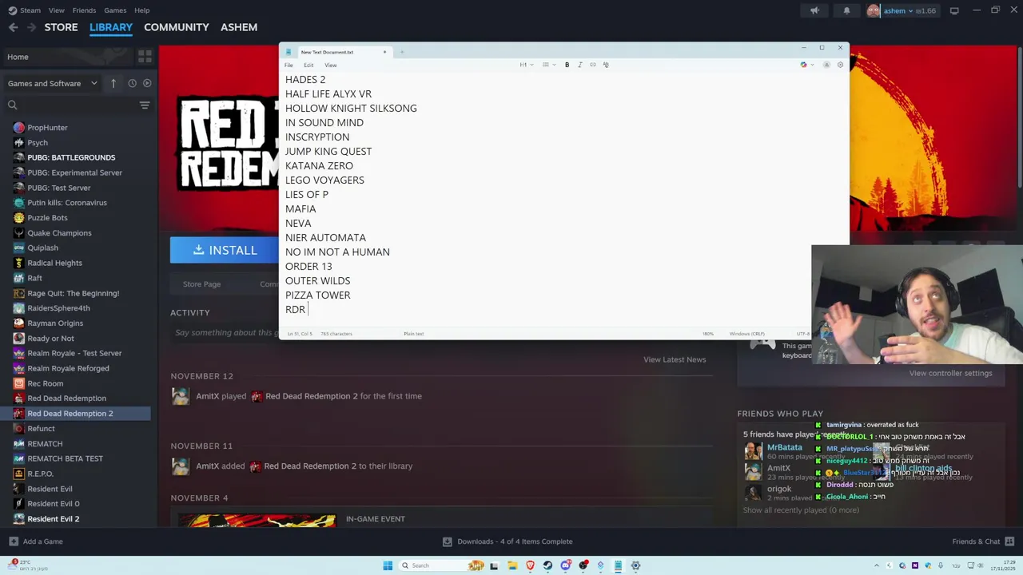1023x575 pixels.
Task: Go back with Steam's back arrow
Action: (13, 27)
